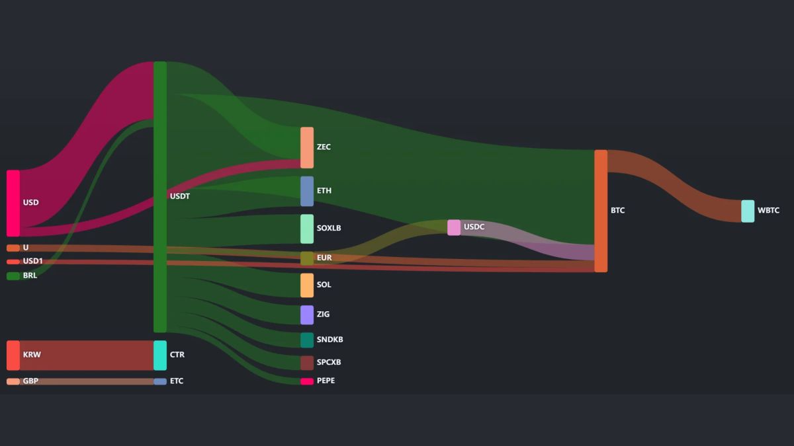Click the orange BTC node bar
Screen dimensions: 794x446
click(x=601, y=211)
